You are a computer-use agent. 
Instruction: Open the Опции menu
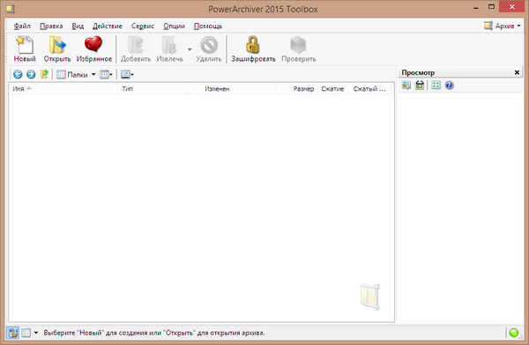point(174,26)
